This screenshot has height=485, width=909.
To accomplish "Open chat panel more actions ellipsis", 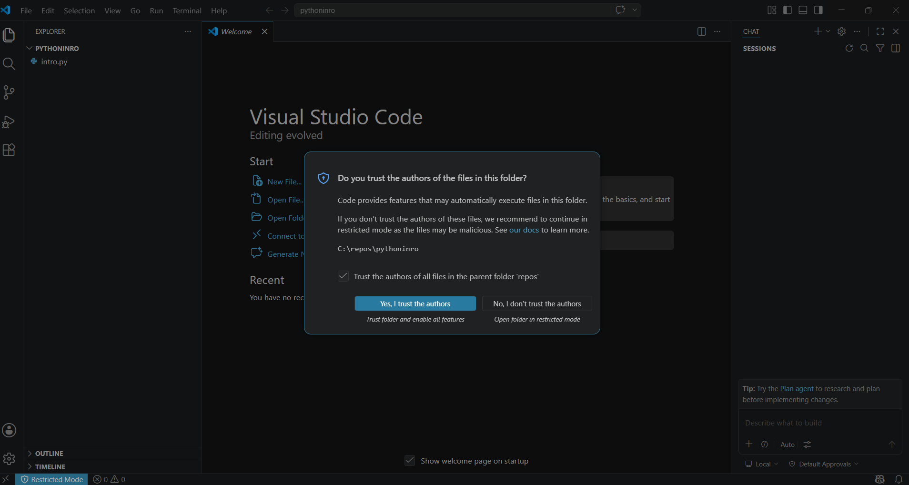I will [x=857, y=31].
